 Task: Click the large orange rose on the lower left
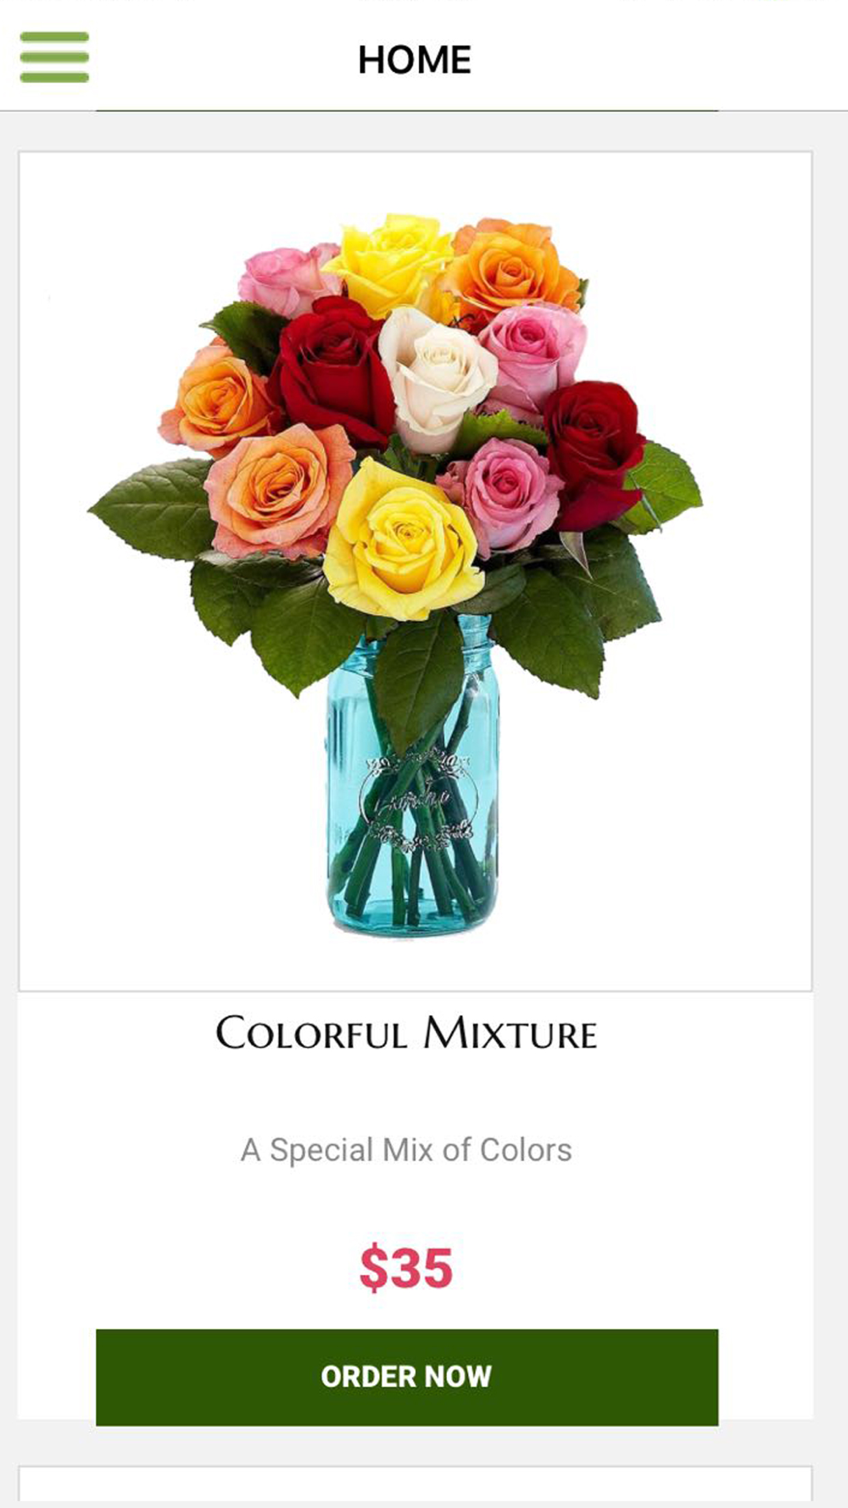point(278,489)
